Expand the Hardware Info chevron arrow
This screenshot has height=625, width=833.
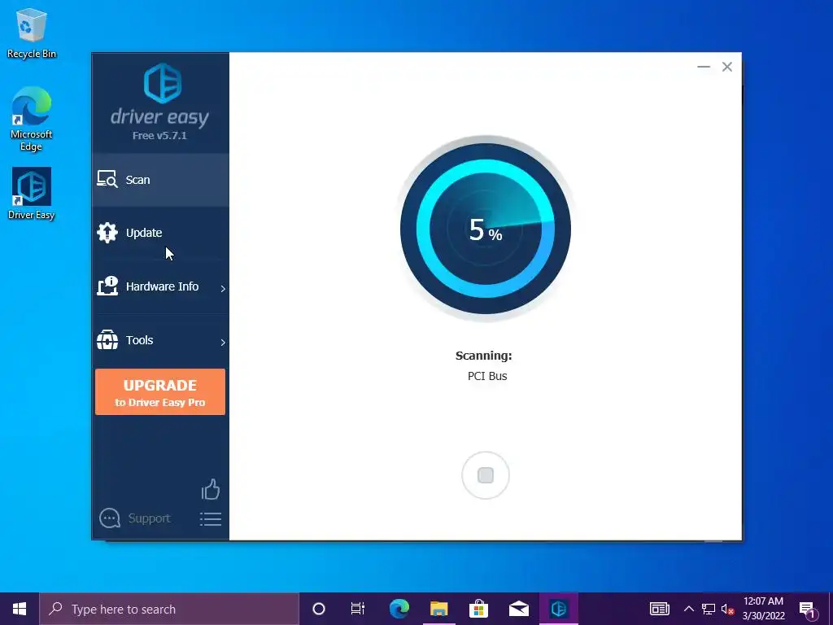coord(223,288)
